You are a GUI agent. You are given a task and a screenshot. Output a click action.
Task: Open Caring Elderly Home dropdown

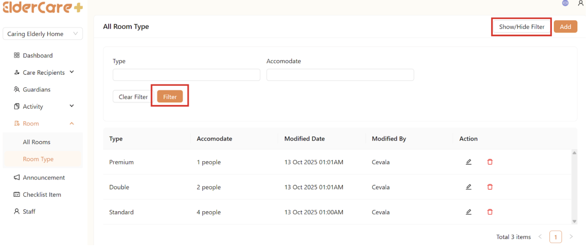pyautogui.click(x=43, y=34)
